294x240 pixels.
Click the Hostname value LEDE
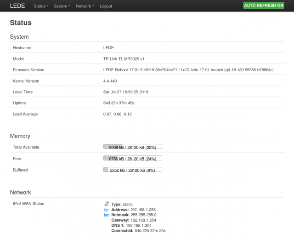pyautogui.click(x=108, y=48)
